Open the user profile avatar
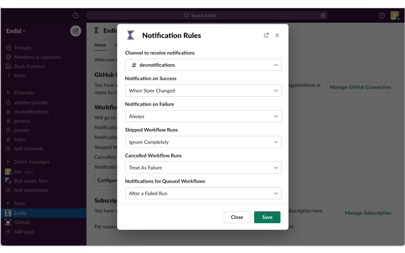 (x=395, y=16)
